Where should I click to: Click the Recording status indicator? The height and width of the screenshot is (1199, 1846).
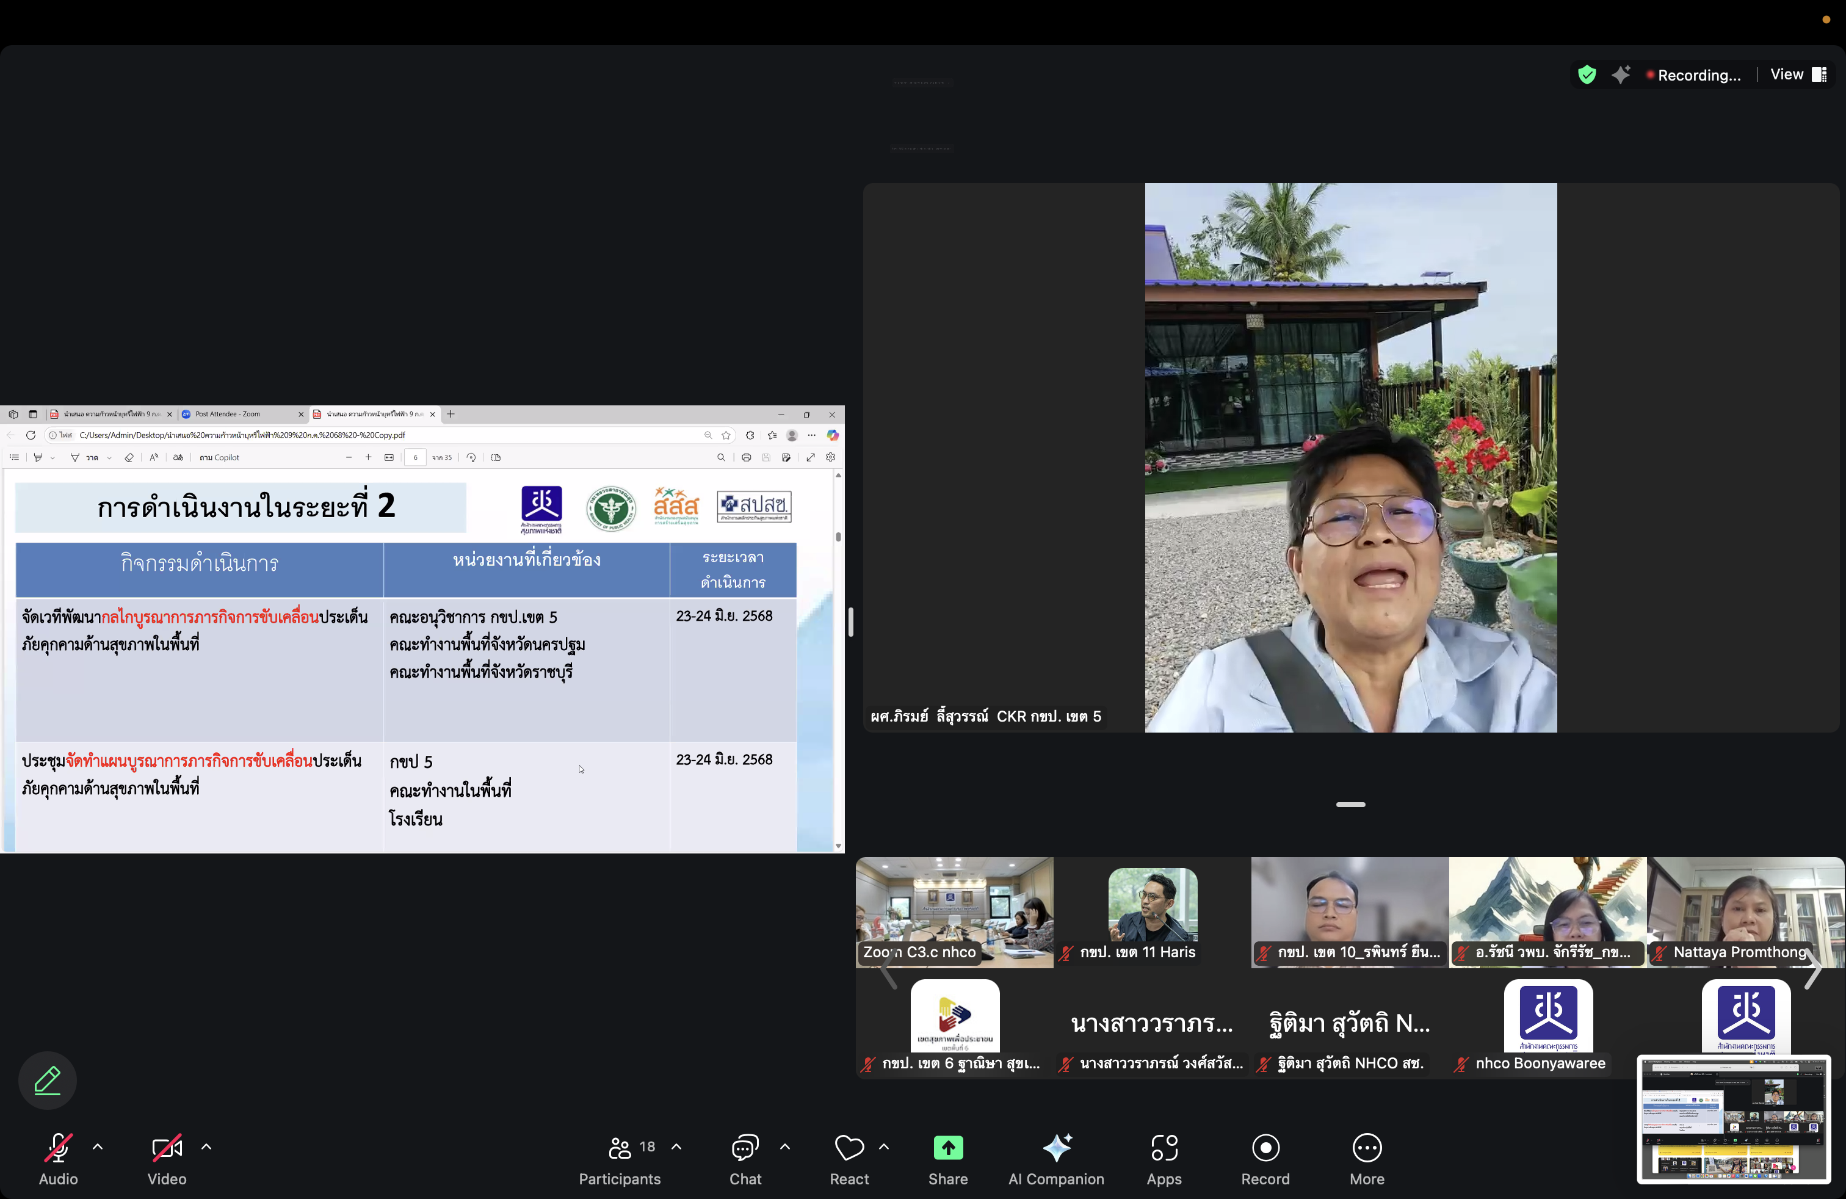(x=1693, y=75)
